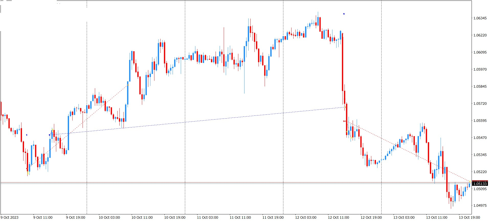The image size is (490, 221).
Task: Click the 9 Oct 2023 date label
Action: tap(10, 217)
